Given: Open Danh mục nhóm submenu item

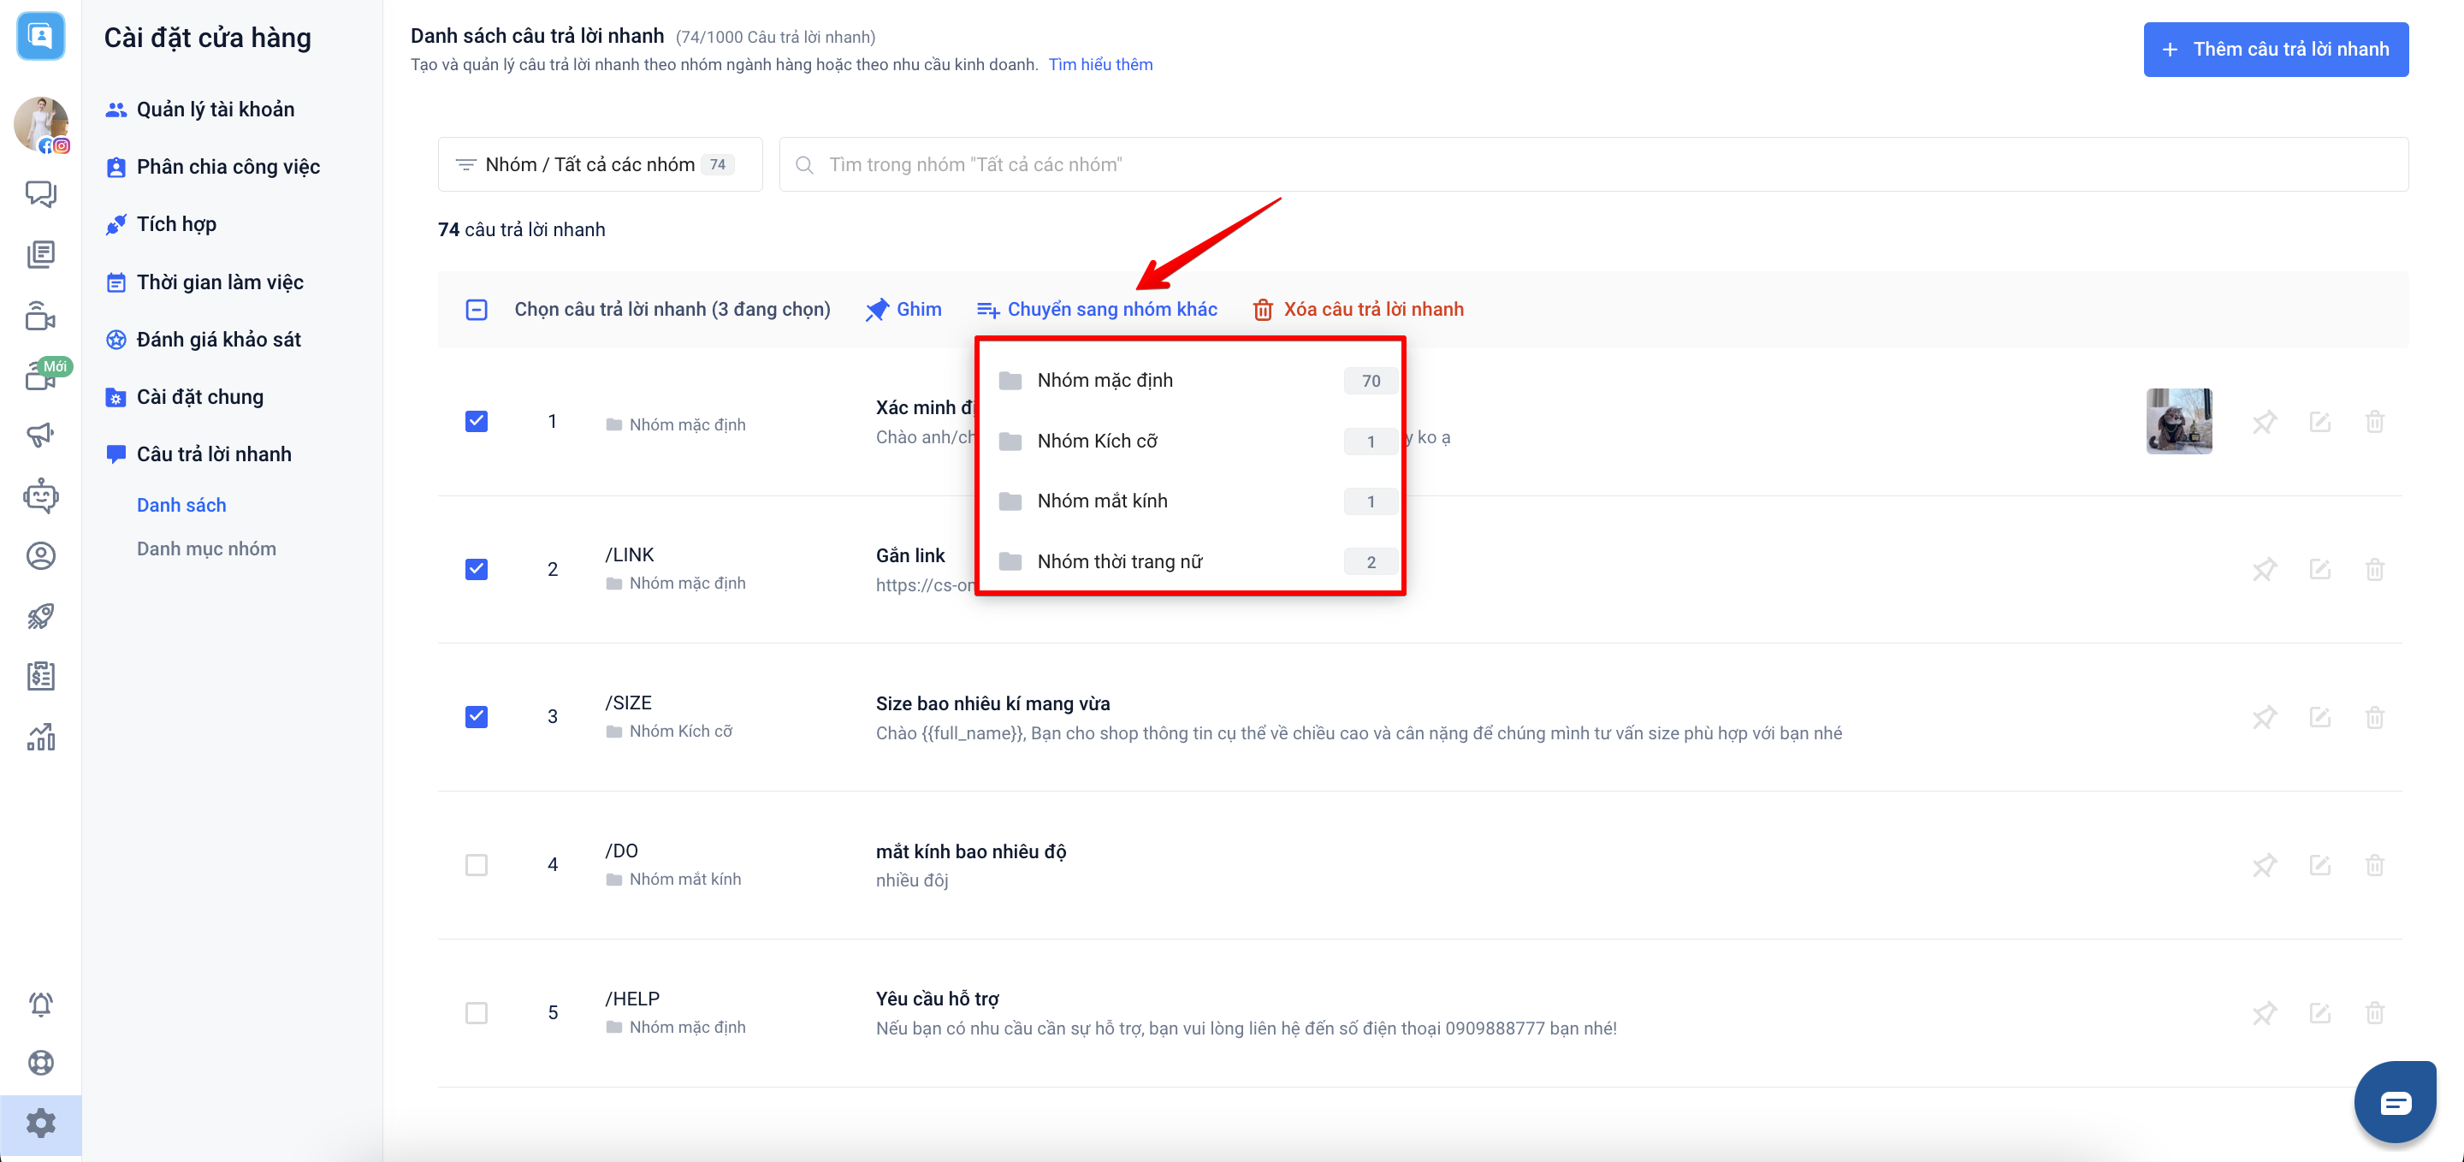Looking at the screenshot, I should [205, 549].
